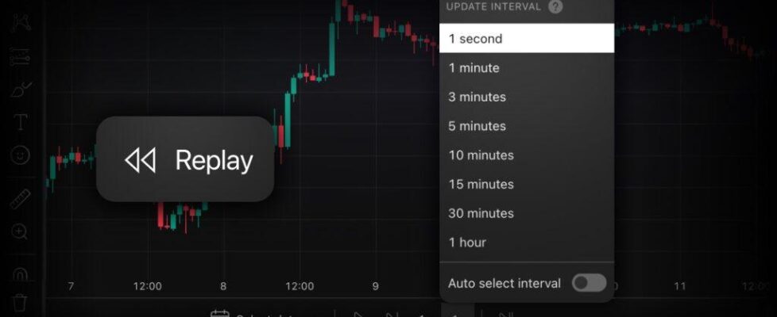Image resolution: width=777 pixels, height=317 pixels.
Task: Toggle the magnet mode icon
Action: point(21,273)
